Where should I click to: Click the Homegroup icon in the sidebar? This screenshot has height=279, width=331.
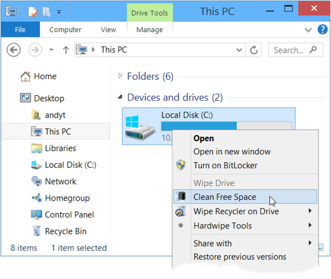37,198
